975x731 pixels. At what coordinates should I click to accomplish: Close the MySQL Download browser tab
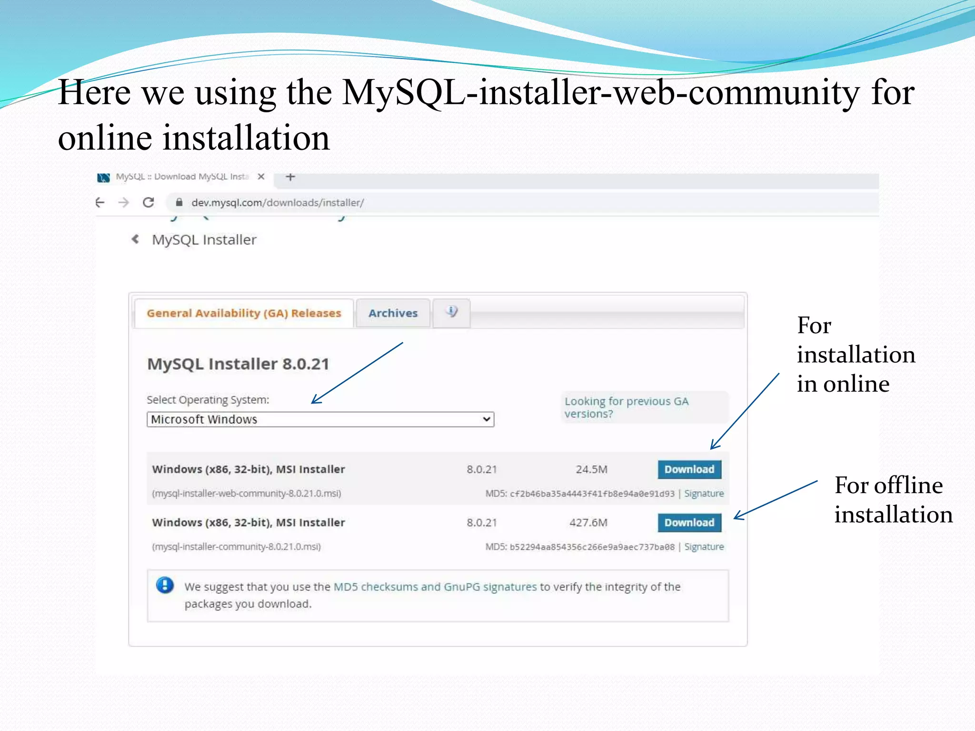click(x=261, y=177)
